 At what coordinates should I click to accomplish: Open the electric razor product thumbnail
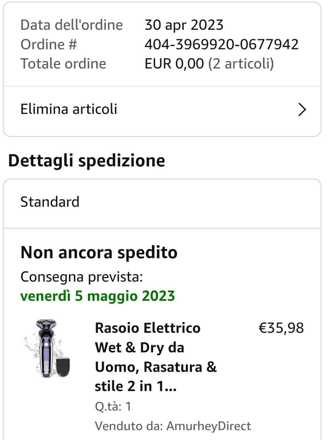[47, 349]
